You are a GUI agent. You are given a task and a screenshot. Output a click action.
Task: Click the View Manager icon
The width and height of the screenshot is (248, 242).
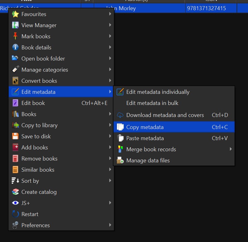point(15,25)
